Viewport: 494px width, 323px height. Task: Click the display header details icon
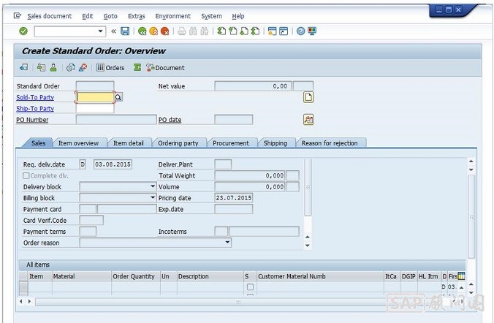tap(308, 119)
